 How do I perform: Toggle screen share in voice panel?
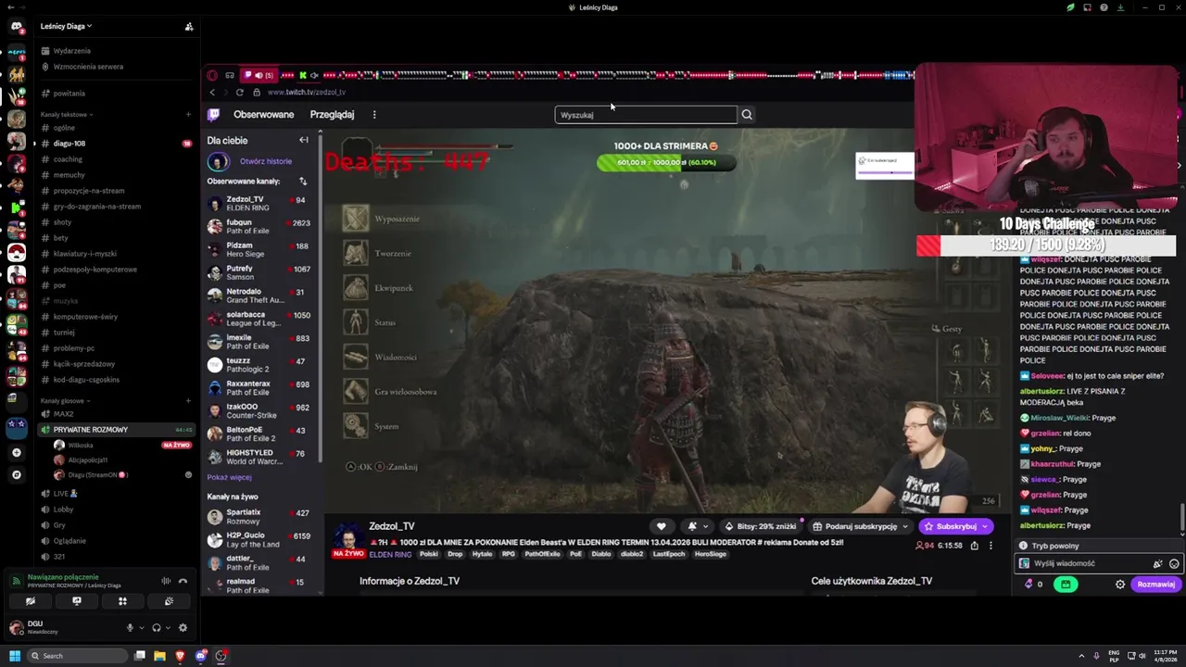coord(76,601)
